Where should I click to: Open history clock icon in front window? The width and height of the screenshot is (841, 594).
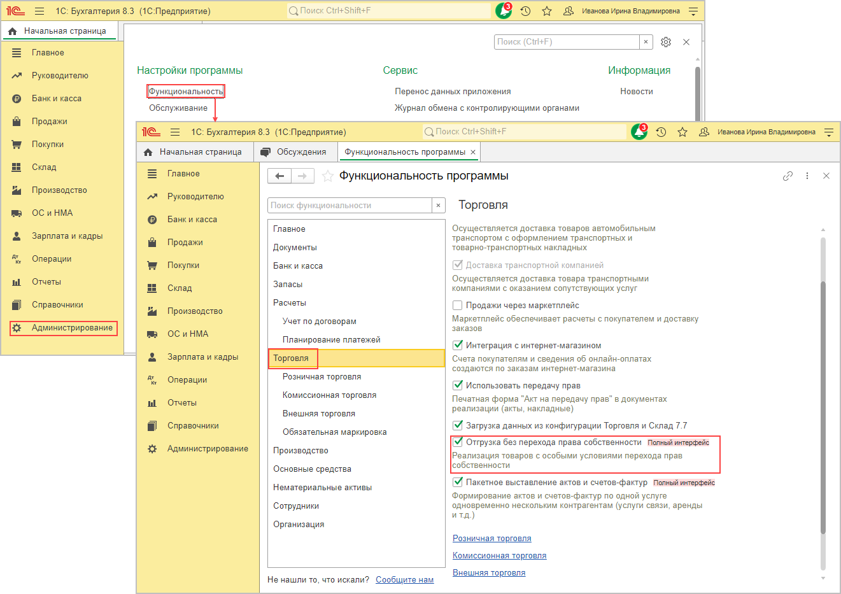(661, 132)
